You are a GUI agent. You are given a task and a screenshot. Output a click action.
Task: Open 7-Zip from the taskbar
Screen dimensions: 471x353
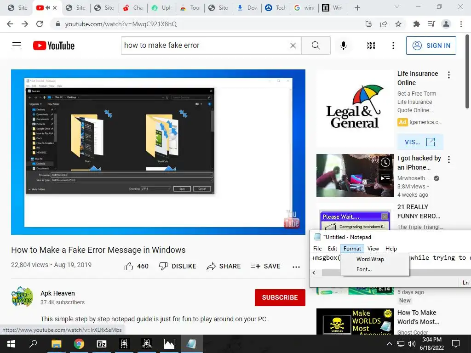[x=102, y=344]
